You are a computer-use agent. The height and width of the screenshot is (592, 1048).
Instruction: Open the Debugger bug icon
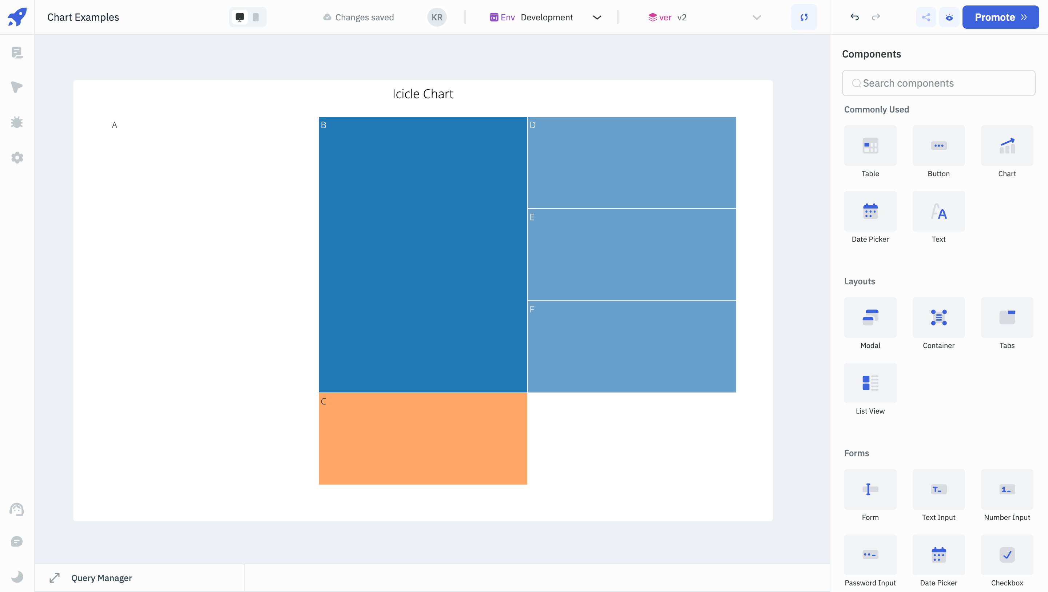tap(17, 122)
